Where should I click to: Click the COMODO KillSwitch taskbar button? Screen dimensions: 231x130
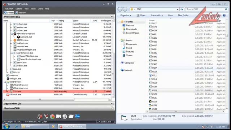click(72, 127)
